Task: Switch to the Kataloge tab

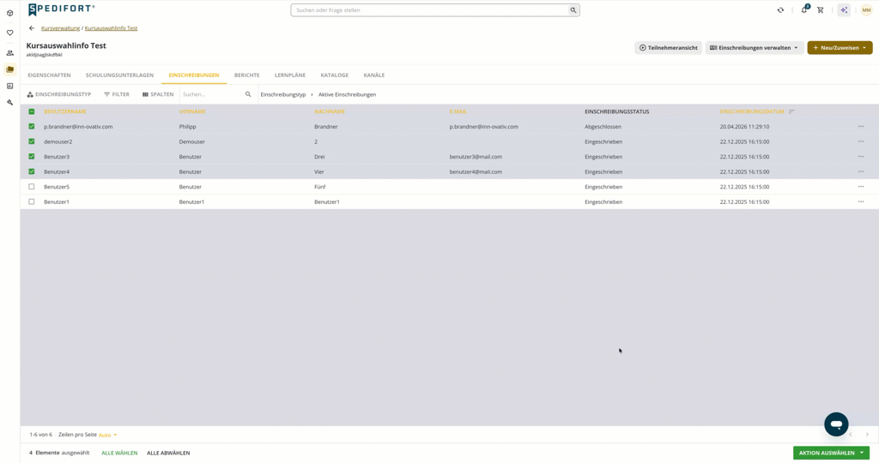Action: point(335,75)
